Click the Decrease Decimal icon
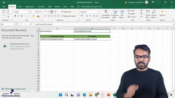This screenshot has width=175, height=98. click(x=97, y=16)
